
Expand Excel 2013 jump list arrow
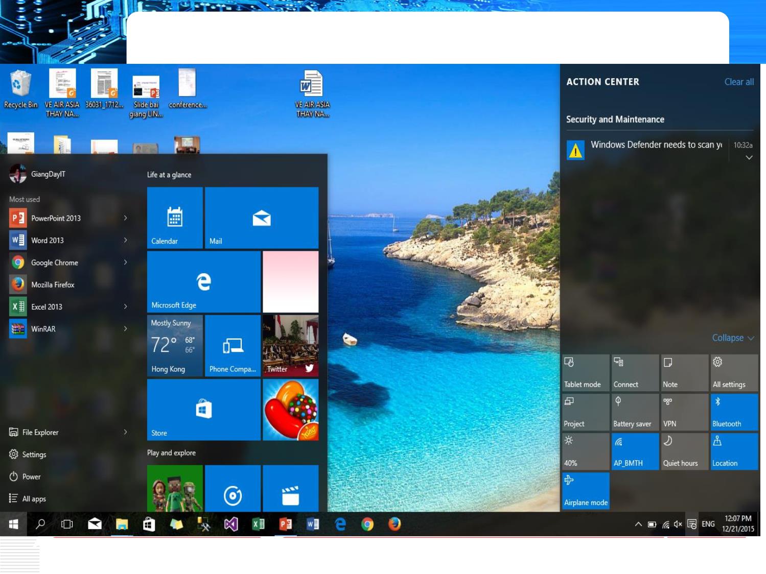[126, 306]
